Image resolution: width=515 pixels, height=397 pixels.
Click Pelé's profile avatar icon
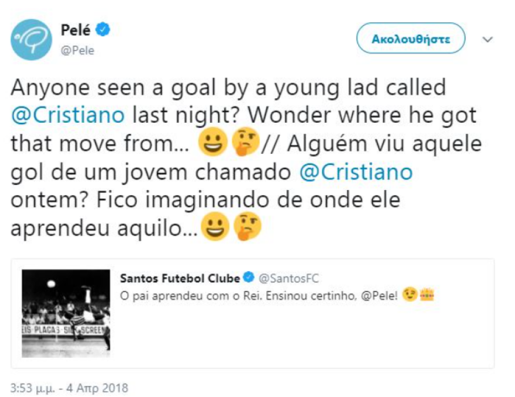pos(30,39)
